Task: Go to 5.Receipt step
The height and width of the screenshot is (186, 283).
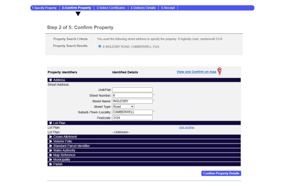Action: point(168,8)
